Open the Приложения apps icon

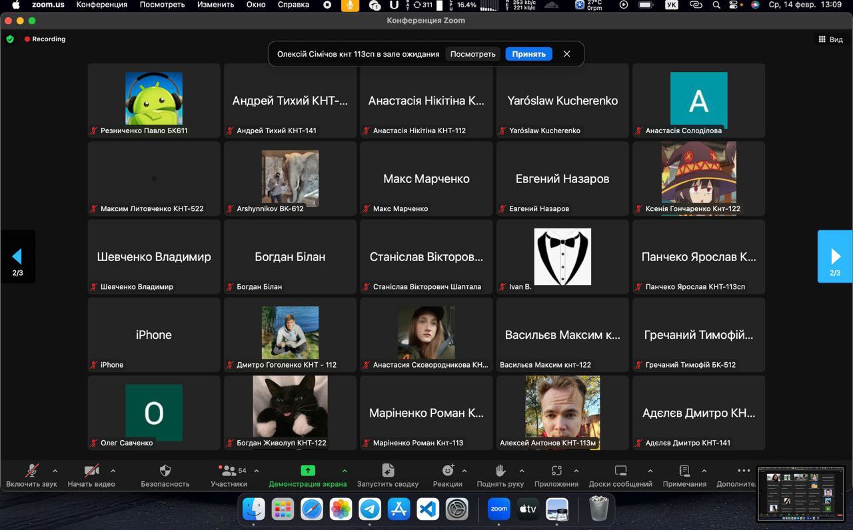pyautogui.click(x=556, y=476)
